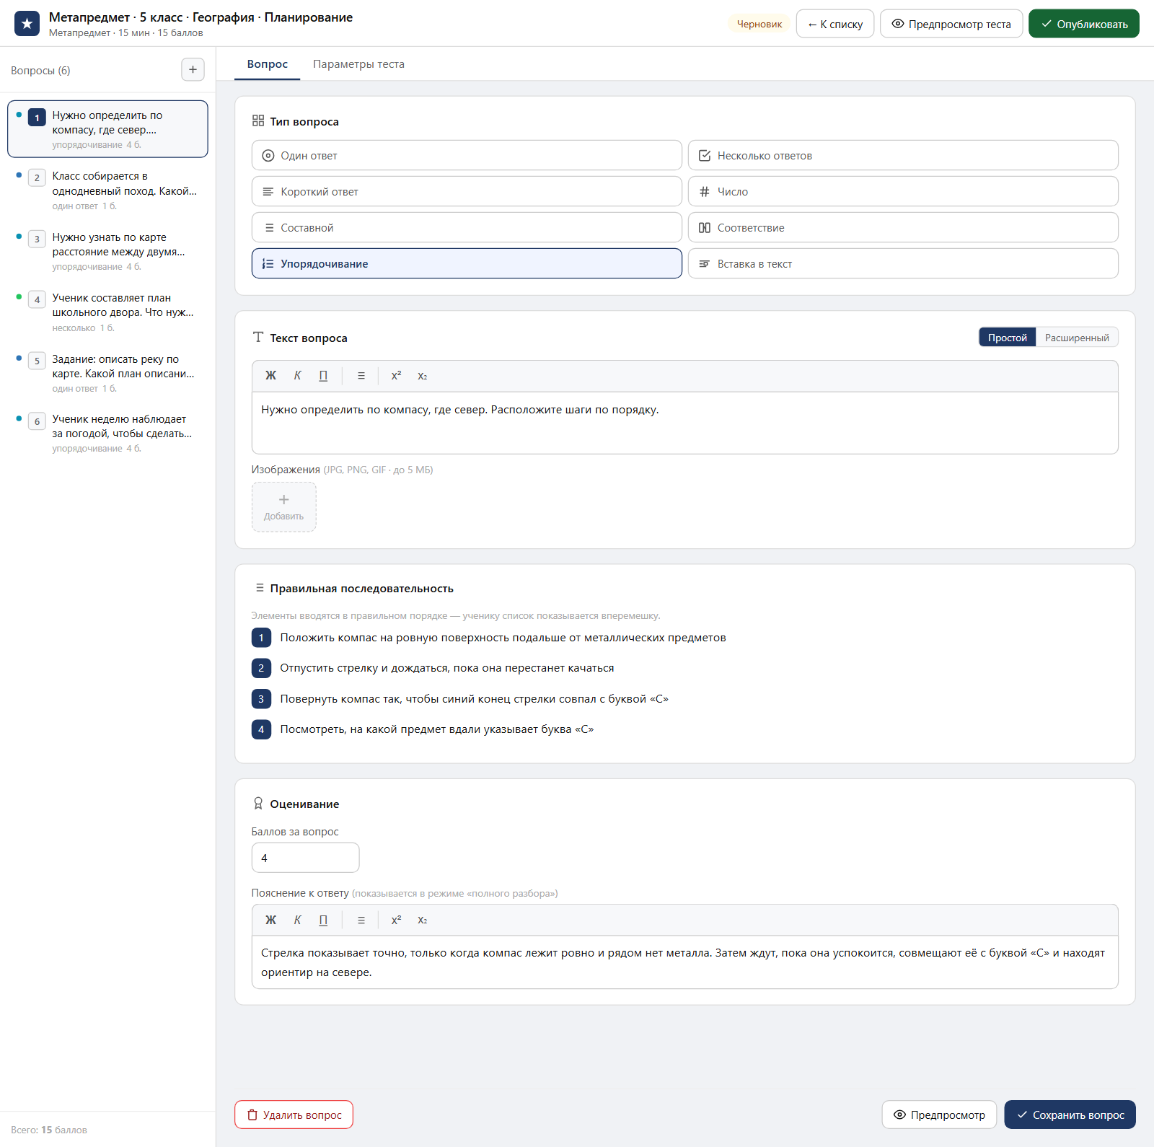Select question type Соответствие

903,227
